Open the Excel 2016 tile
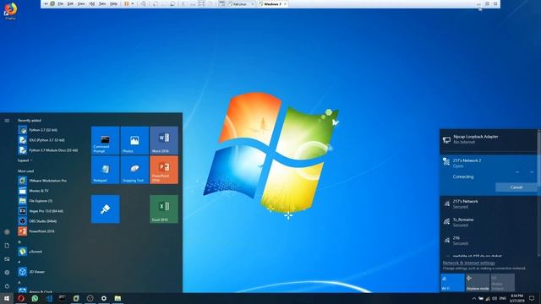 (164, 209)
